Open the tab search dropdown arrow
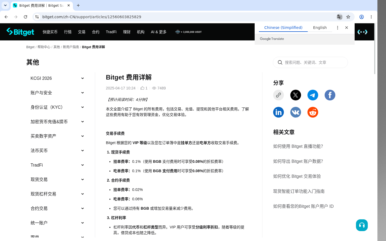Screen dimensions: 386x241 (x=5, y=5)
